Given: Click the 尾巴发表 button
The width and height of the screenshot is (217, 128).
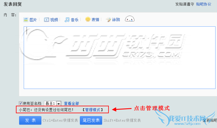Looking at the screenshot, I should click(91, 120).
